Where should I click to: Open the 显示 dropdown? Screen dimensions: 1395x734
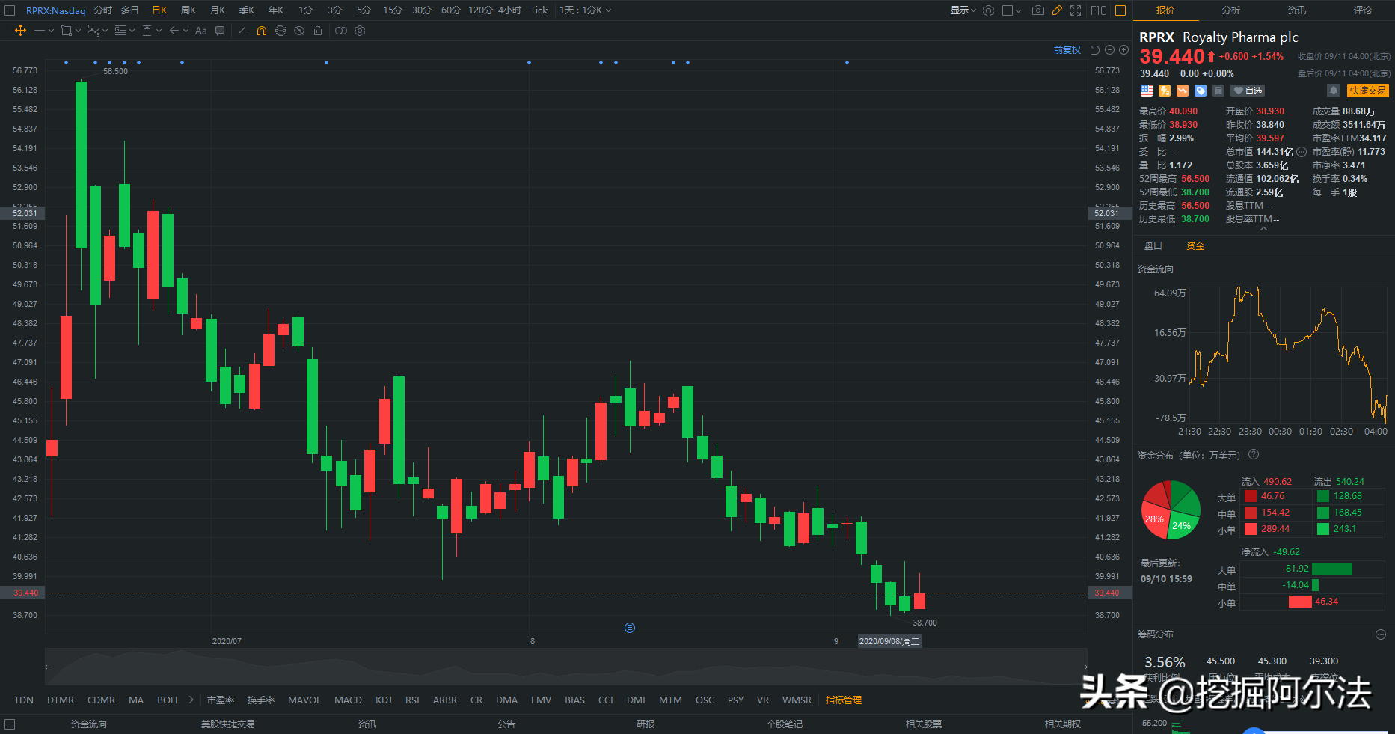pos(963,10)
